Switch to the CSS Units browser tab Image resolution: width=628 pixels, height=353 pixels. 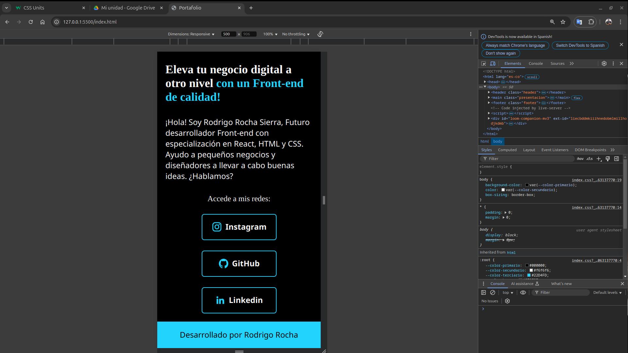pyautogui.click(x=51, y=8)
